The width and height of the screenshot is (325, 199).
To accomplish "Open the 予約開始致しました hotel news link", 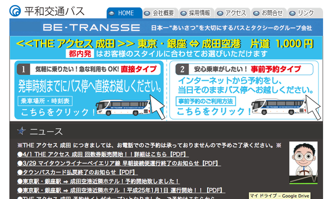I will tap(99, 181).
